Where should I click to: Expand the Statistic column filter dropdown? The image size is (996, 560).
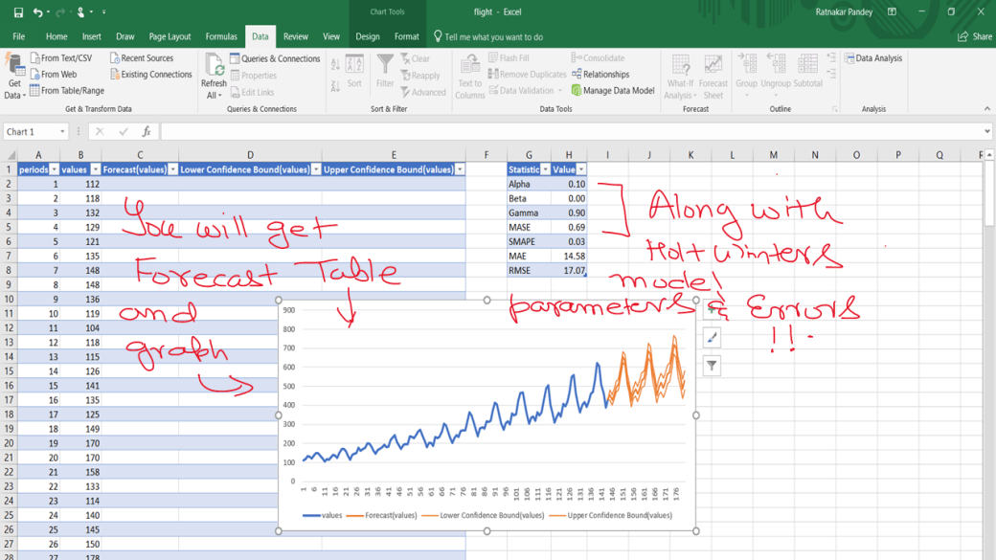coord(545,169)
